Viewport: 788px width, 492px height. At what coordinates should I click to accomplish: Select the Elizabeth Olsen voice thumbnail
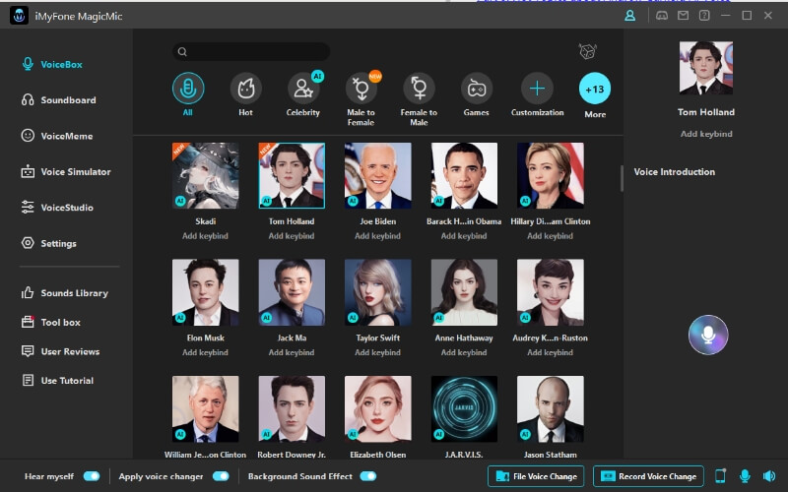378,408
